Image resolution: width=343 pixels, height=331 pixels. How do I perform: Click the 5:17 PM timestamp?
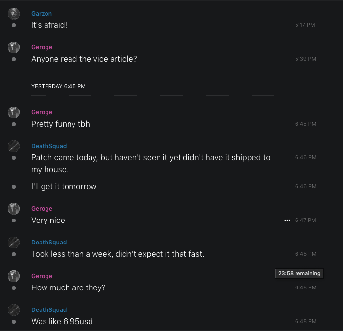305,25
